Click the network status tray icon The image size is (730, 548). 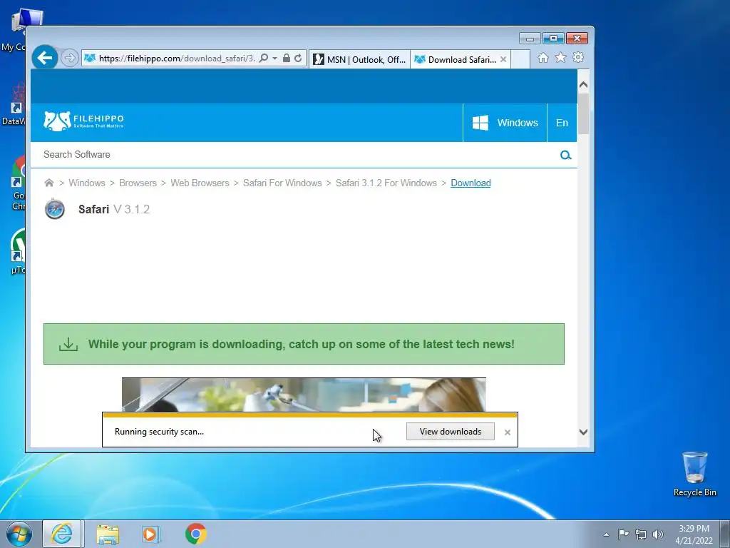click(x=641, y=534)
